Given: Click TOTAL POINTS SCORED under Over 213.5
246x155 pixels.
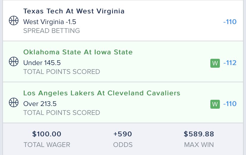Looking at the screenshot, I should click(x=62, y=113).
